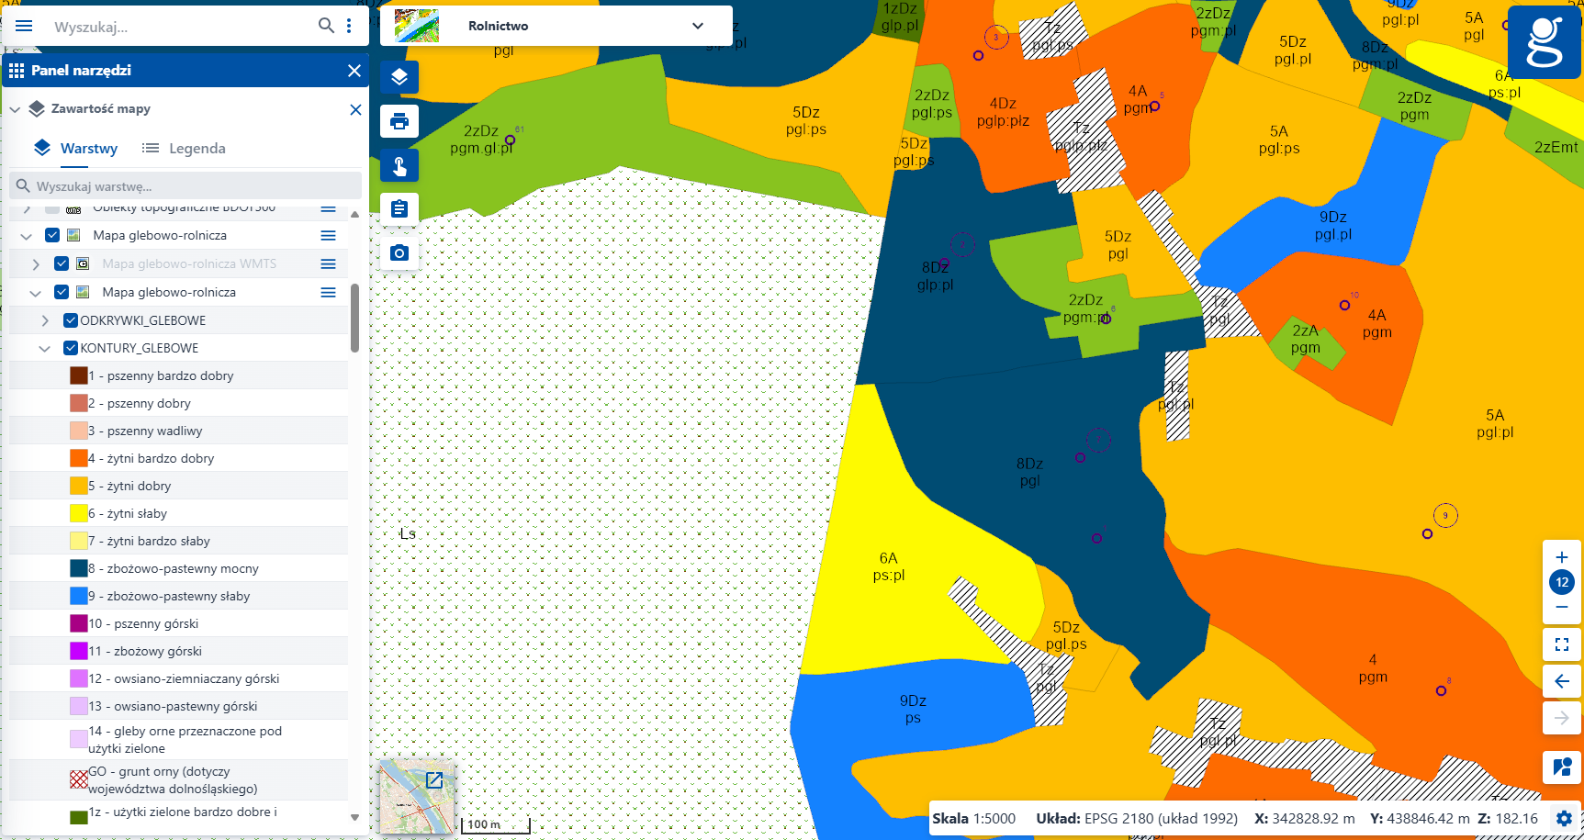Click the full extent icon on the right

pyautogui.click(x=1562, y=644)
